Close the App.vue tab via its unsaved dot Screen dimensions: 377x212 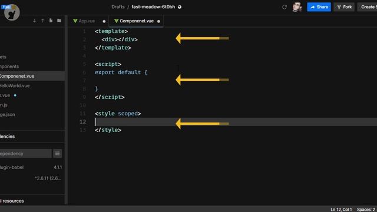[104, 21]
